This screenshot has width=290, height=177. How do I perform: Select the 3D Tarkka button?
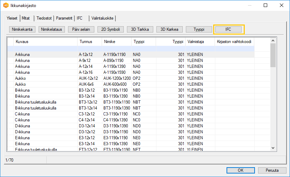(140, 29)
